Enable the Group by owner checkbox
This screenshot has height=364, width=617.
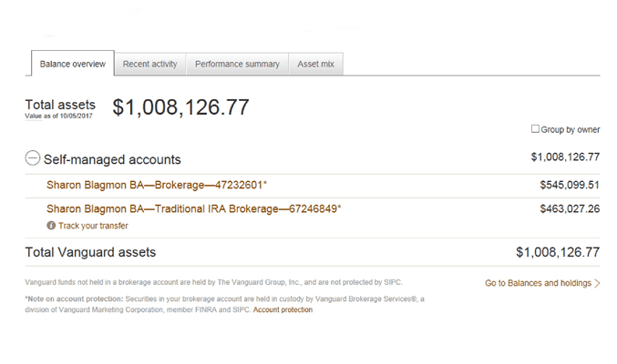tap(535, 129)
